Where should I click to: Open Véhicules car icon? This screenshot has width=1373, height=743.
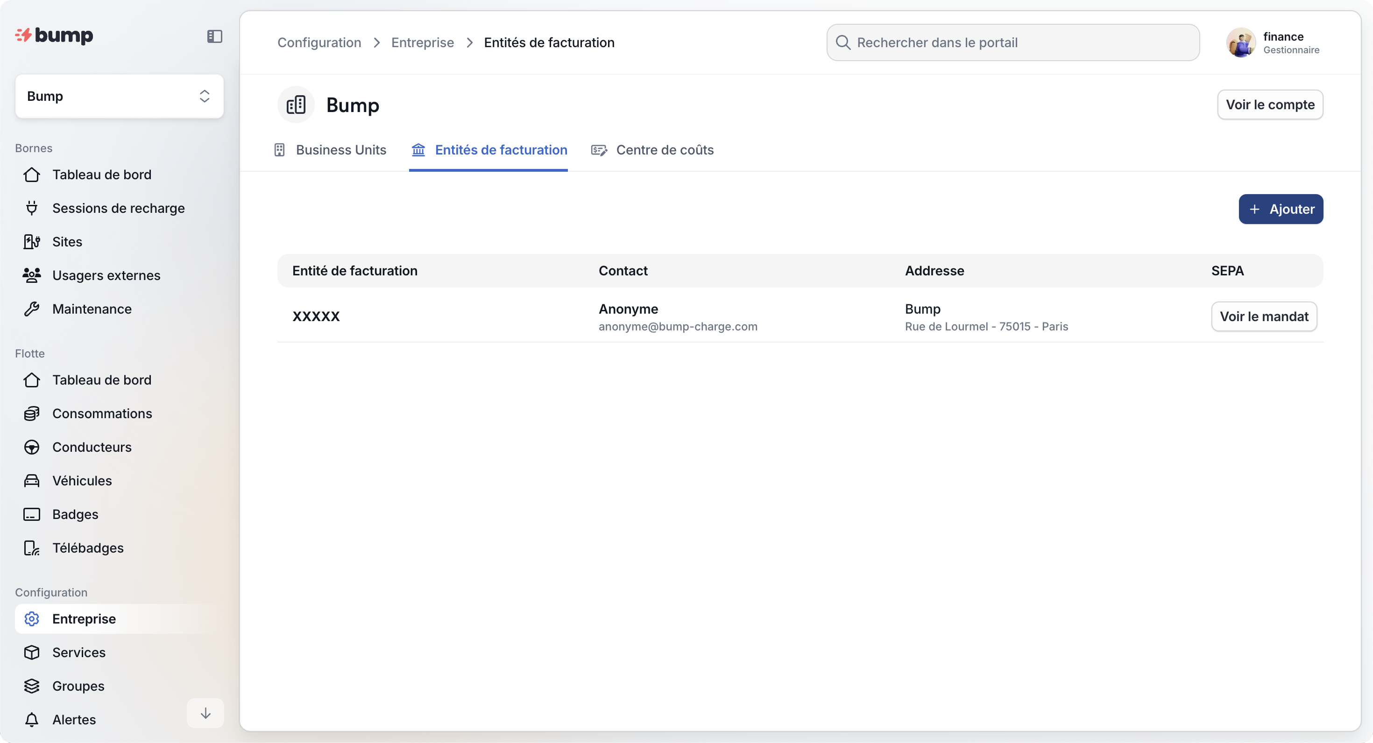[x=31, y=480]
